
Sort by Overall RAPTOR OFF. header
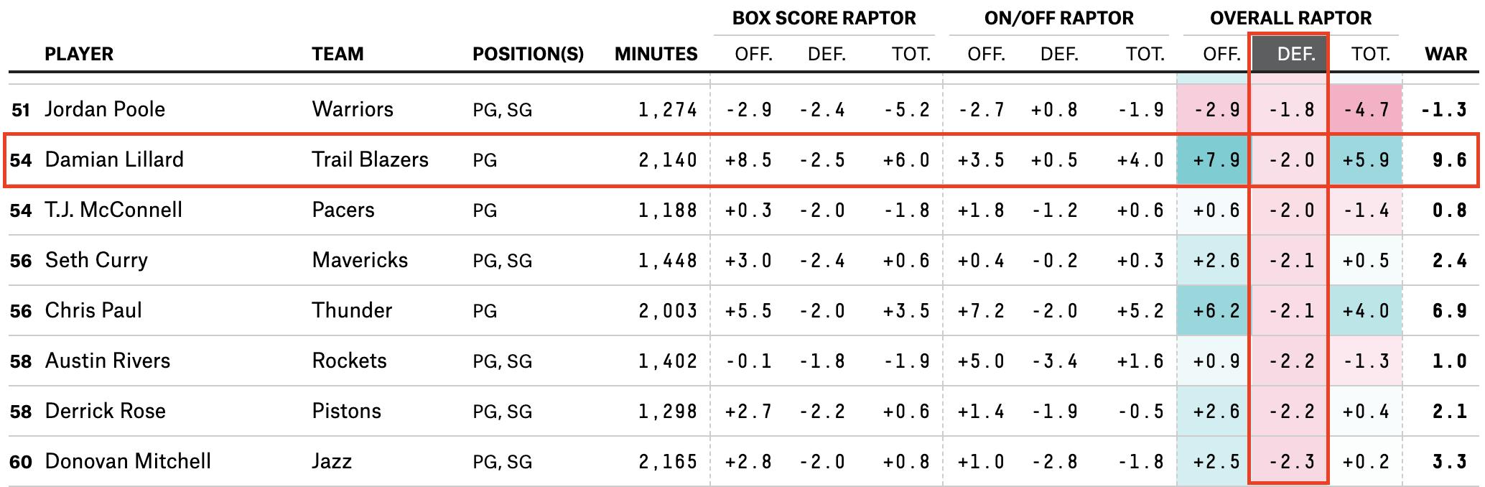click(1221, 55)
